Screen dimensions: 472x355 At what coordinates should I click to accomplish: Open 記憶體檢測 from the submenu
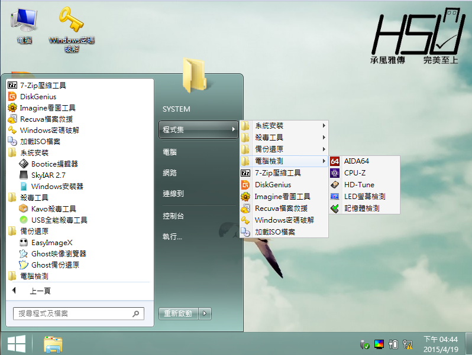click(x=364, y=208)
